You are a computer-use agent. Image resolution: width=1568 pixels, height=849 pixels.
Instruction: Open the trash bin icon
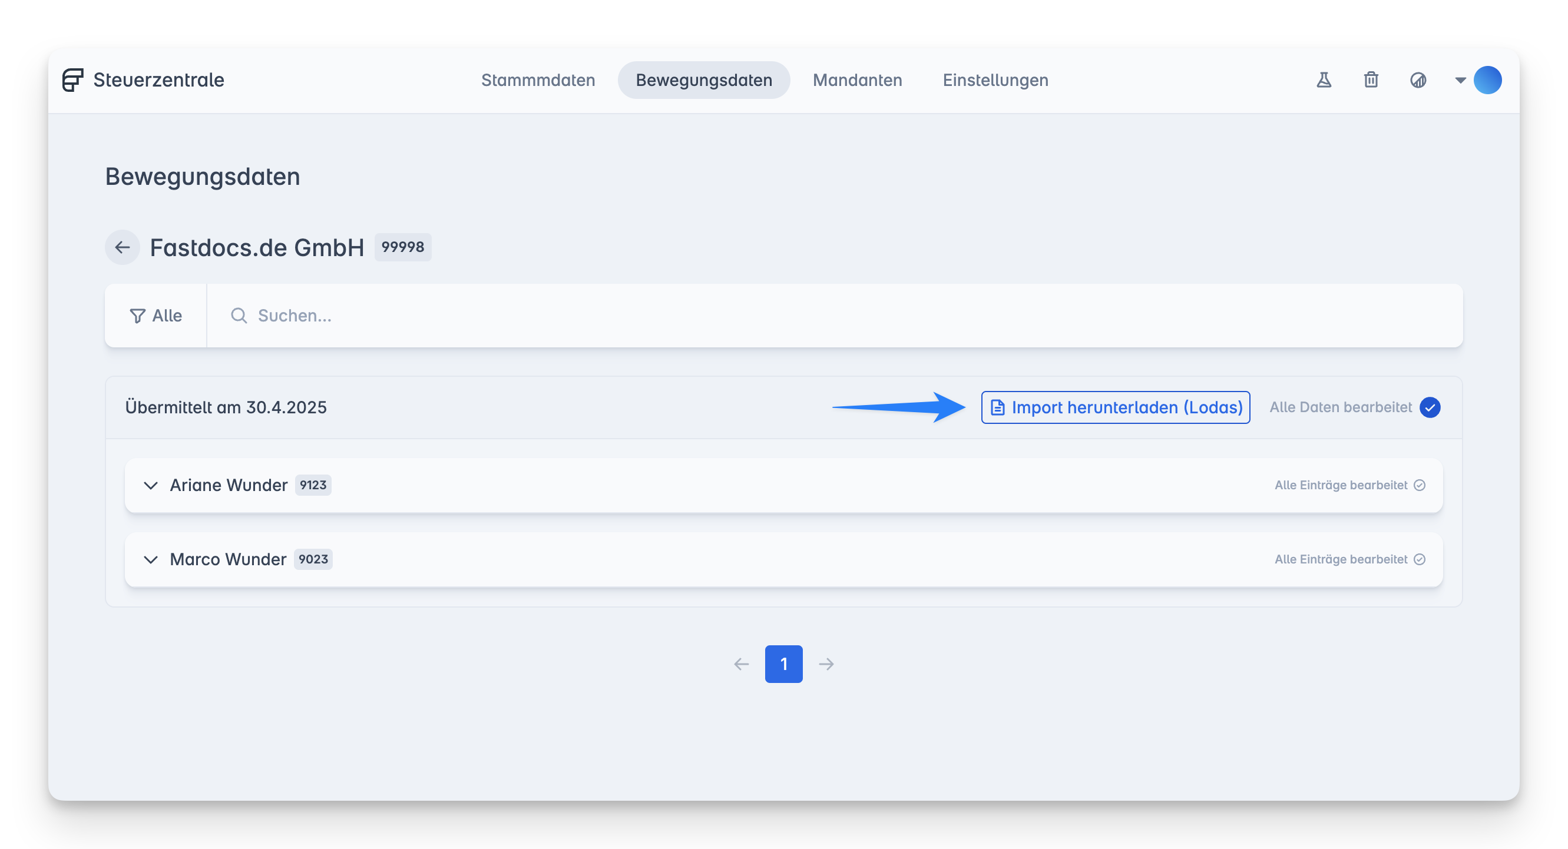coord(1371,79)
